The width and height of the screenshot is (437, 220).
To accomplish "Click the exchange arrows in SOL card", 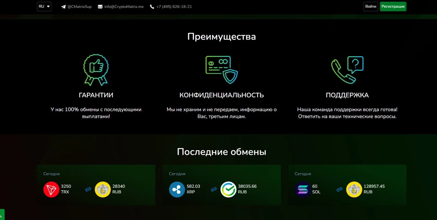I will pos(340,190).
